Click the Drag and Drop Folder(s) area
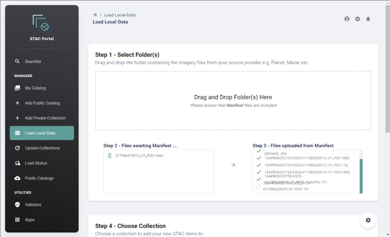This screenshot has width=390, height=237. (x=233, y=101)
